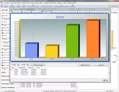The height and width of the screenshot is (92, 119).
Task: Click the orange 201011 chart bar
Action: tap(93, 39)
